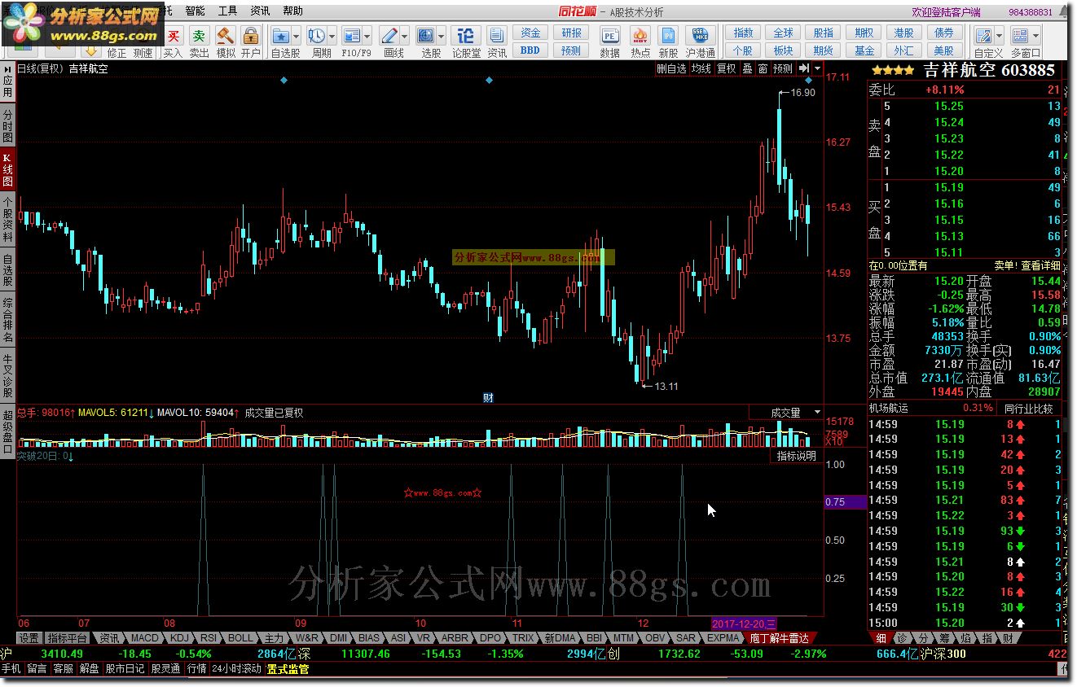The height and width of the screenshot is (687, 1077).
Task: Open the 论股堂 forum icon
Action: (x=465, y=36)
